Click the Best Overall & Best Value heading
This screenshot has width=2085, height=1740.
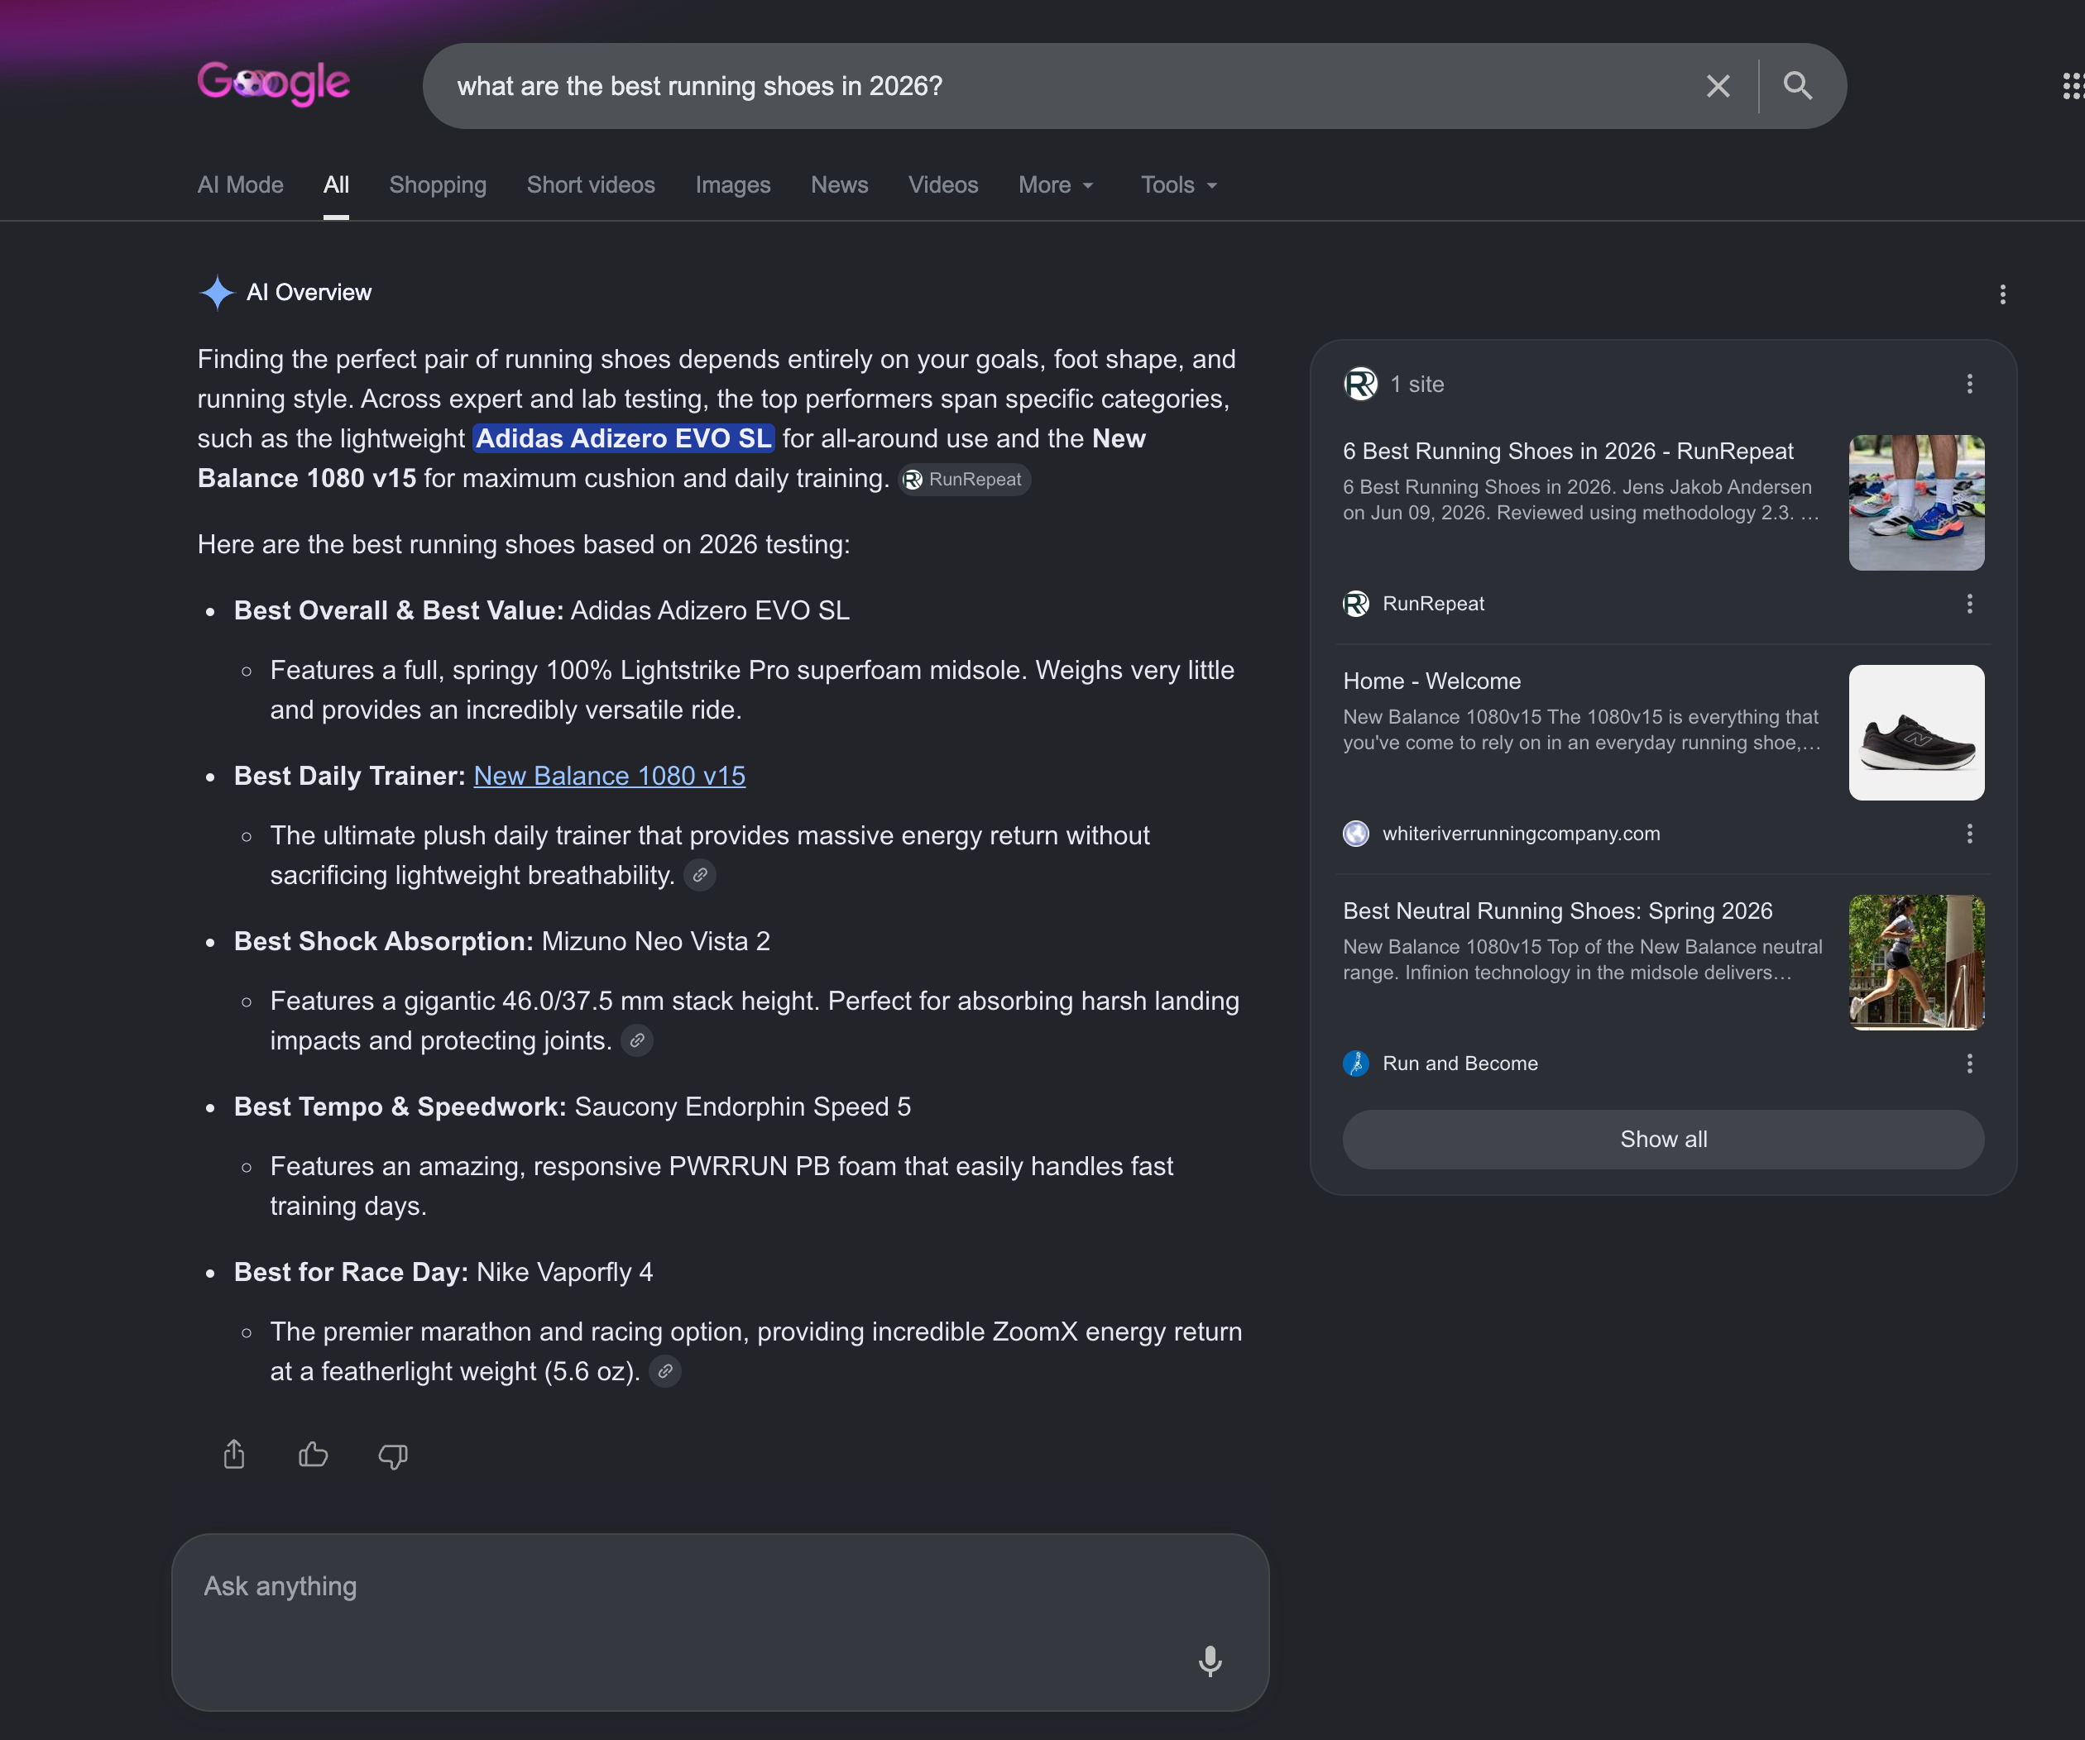[398, 610]
